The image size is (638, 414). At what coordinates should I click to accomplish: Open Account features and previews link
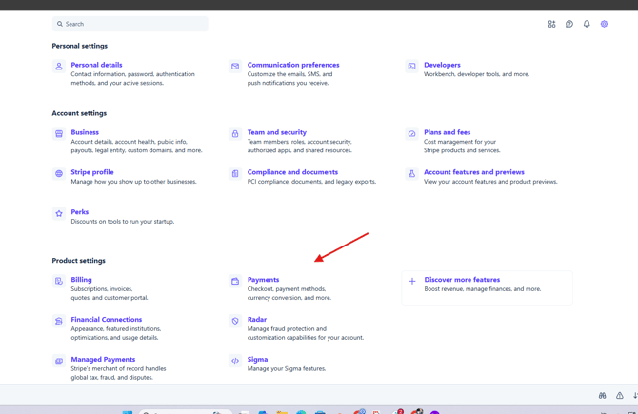click(474, 172)
